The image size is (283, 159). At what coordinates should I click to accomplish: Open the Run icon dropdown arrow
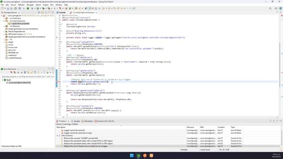coord(40,8)
